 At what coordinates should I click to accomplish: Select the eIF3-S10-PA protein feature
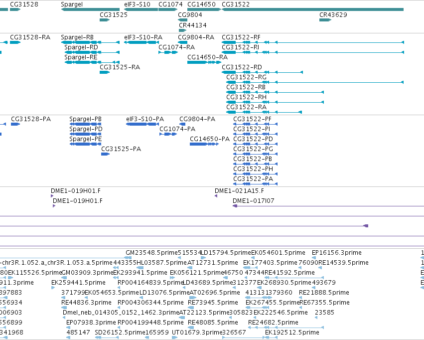click(x=142, y=124)
